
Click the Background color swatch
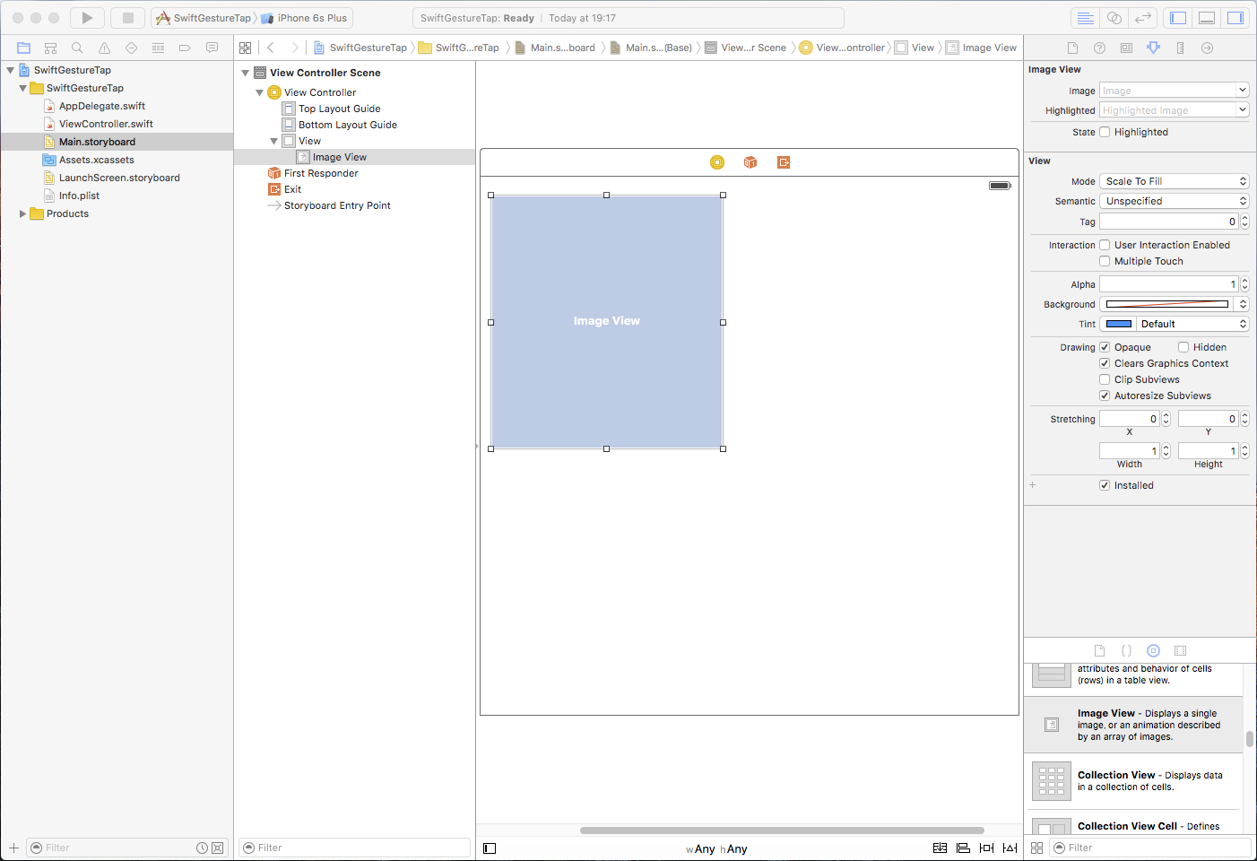[x=1166, y=304]
